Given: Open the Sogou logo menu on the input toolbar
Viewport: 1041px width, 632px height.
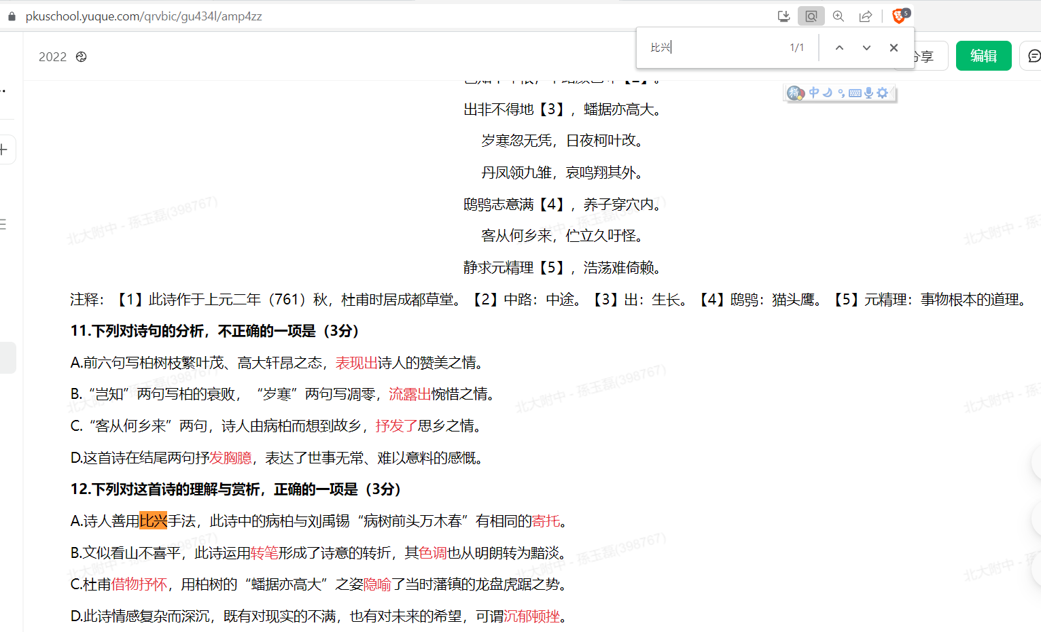Looking at the screenshot, I should click(796, 93).
